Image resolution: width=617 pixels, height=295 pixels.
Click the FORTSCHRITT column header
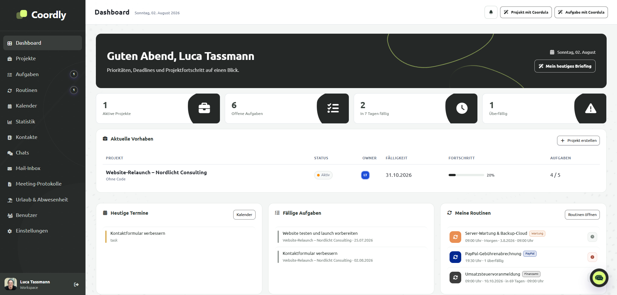coord(462,158)
